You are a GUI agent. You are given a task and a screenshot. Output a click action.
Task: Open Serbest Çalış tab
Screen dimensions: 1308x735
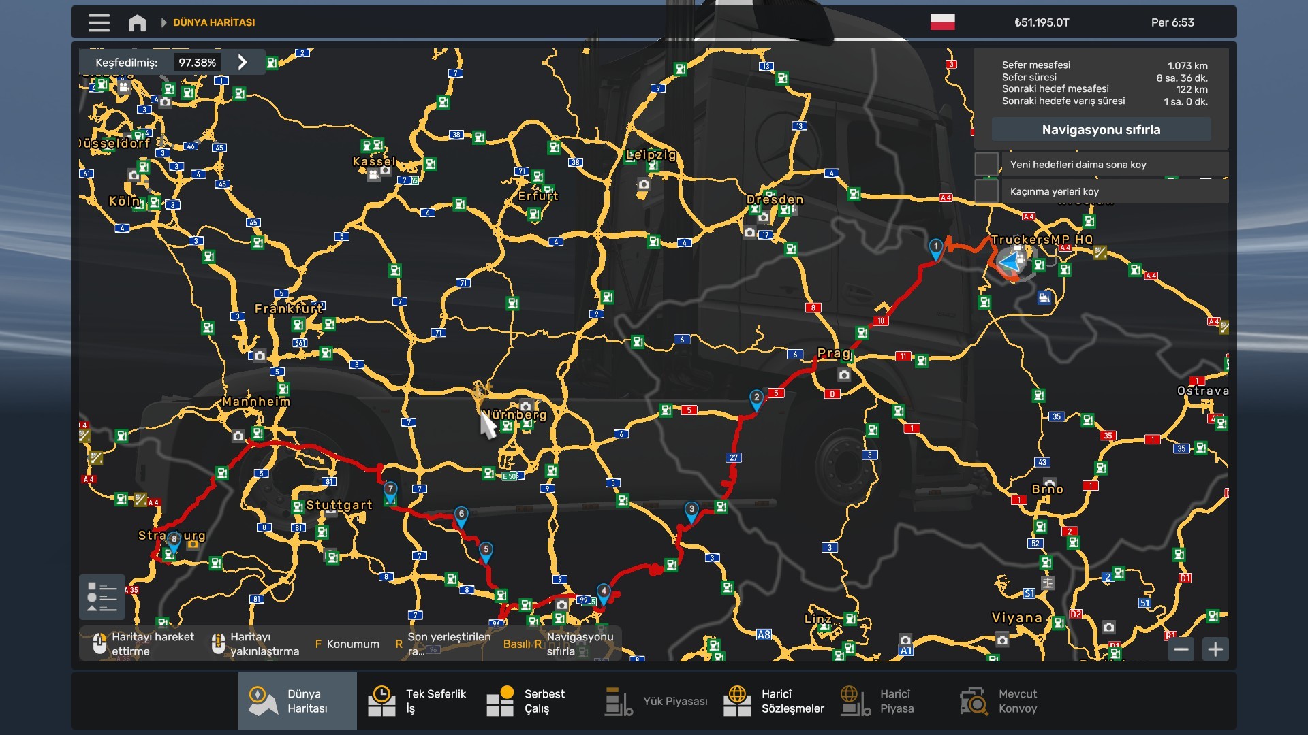coord(526,701)
